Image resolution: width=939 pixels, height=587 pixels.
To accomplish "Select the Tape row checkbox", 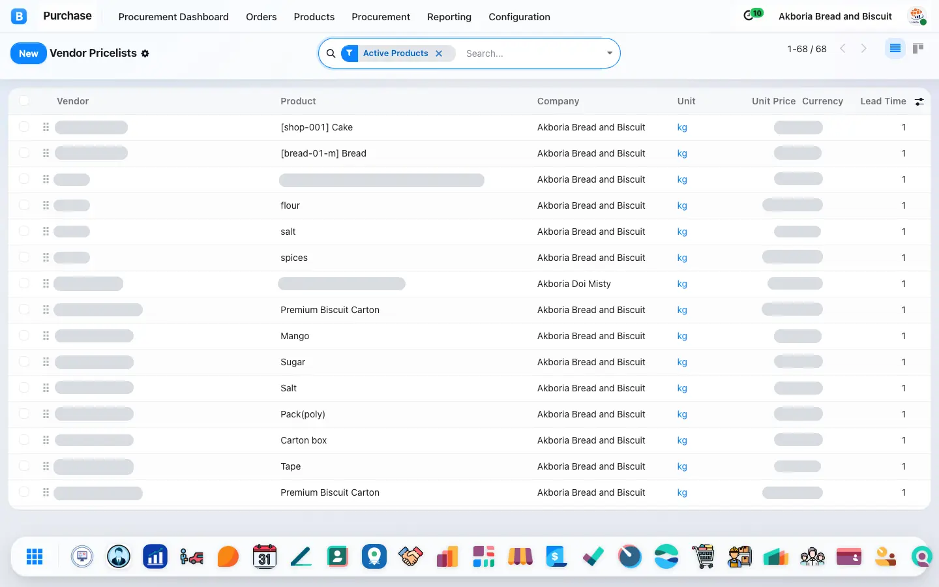I will click(24, 466).
